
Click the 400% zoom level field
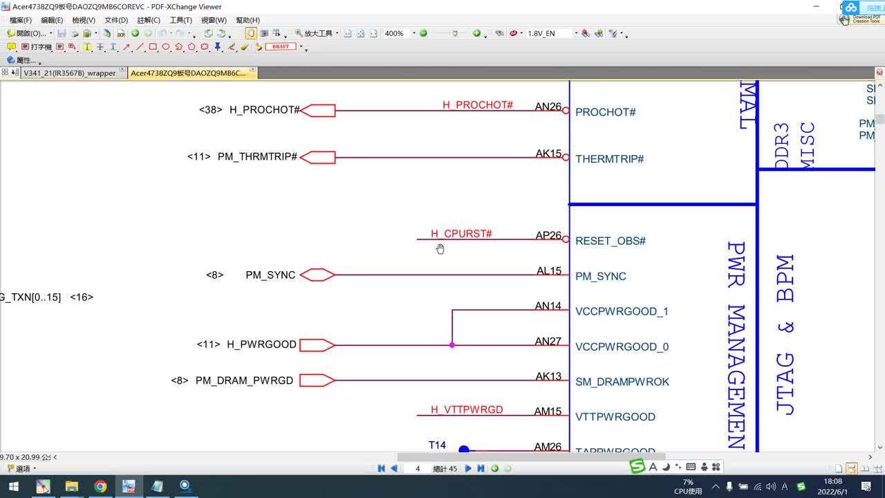tap(397, 33)
